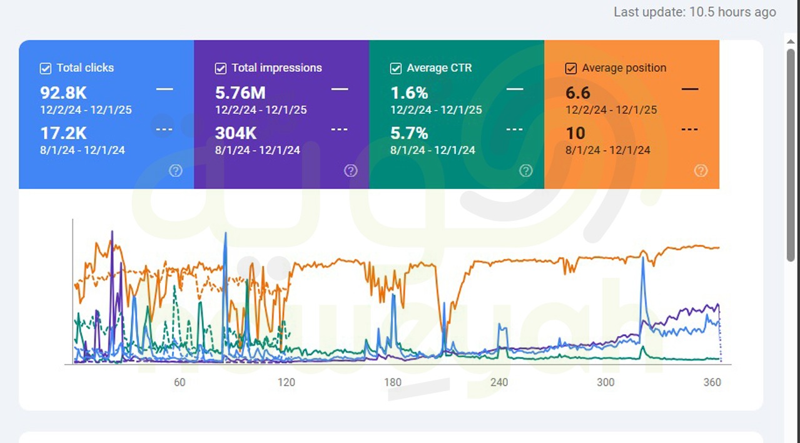Viewport: 800px width, 443px height.
Task: Click the 92.8K total clicks value
Action: pos(63,93)
